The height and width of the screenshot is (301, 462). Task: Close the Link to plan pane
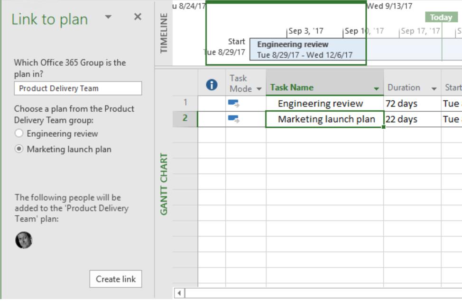tap(138, 17)
